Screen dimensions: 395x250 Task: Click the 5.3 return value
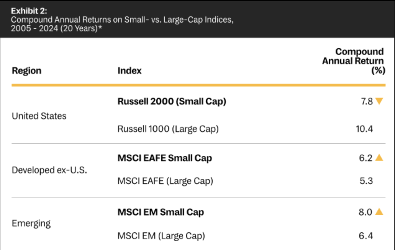coord(366,181)
